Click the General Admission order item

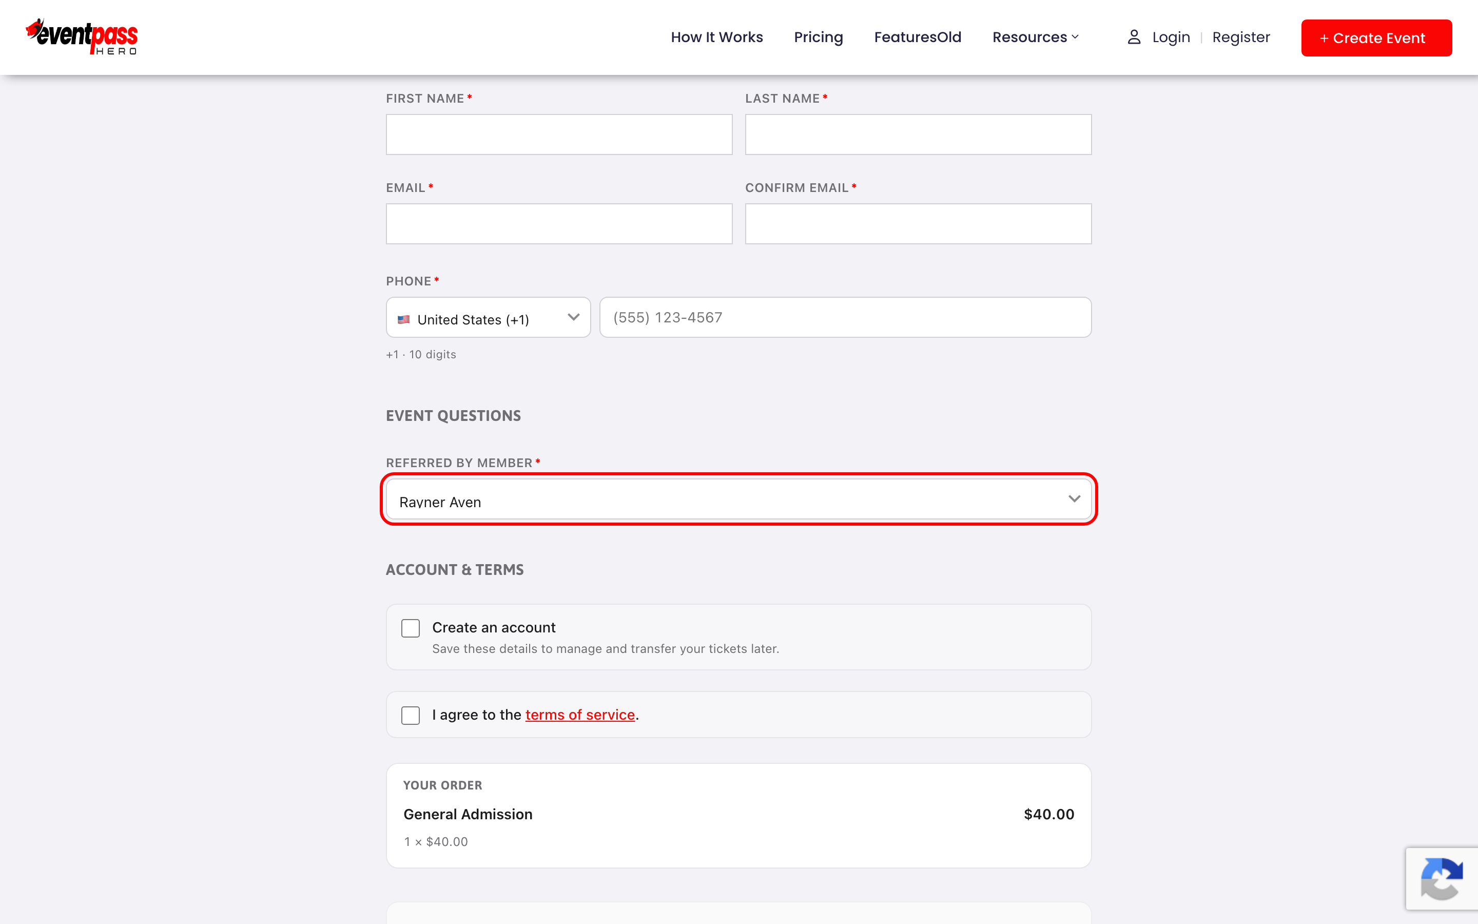(468, 815)
